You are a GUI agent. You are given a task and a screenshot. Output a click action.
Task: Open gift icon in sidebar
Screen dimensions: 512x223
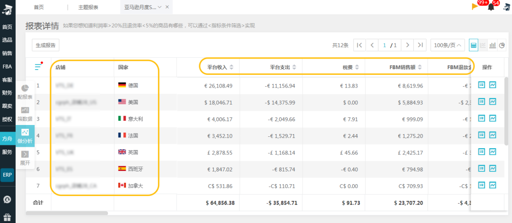coord(8,217)
